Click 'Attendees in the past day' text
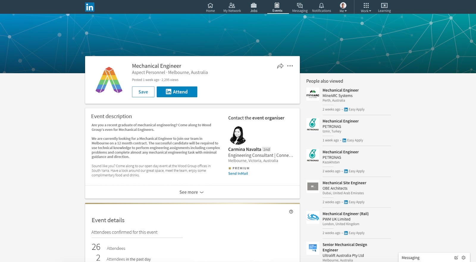476x262 pixels. point(129,259)
